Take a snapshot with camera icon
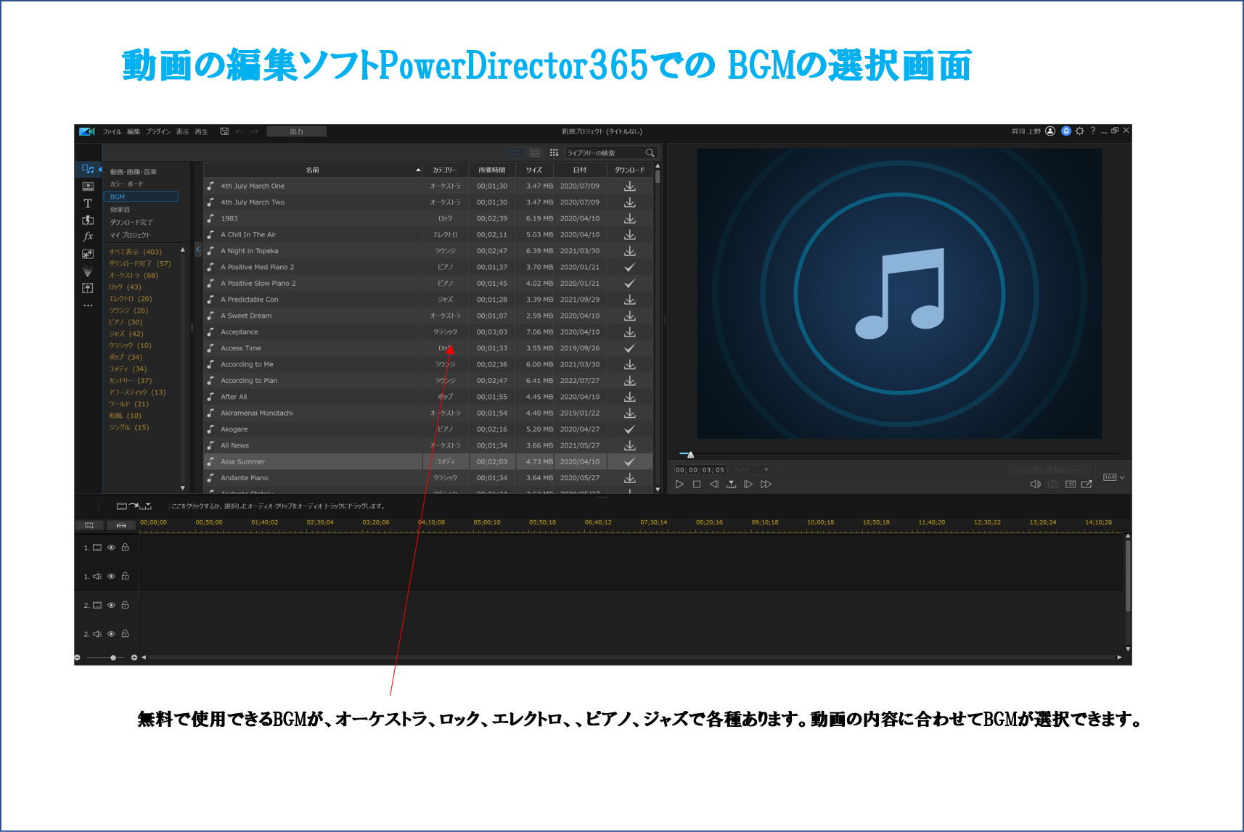 click(x=1052, y=484)
